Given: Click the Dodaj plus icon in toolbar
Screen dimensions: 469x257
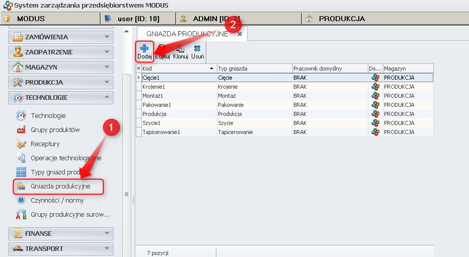Looking at the screenshot, I should pyautogui.click(x=144, y=49).
